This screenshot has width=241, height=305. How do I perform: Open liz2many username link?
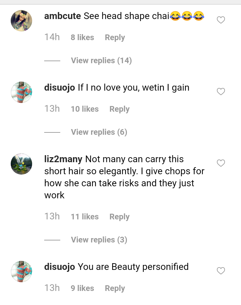(63, 159)
